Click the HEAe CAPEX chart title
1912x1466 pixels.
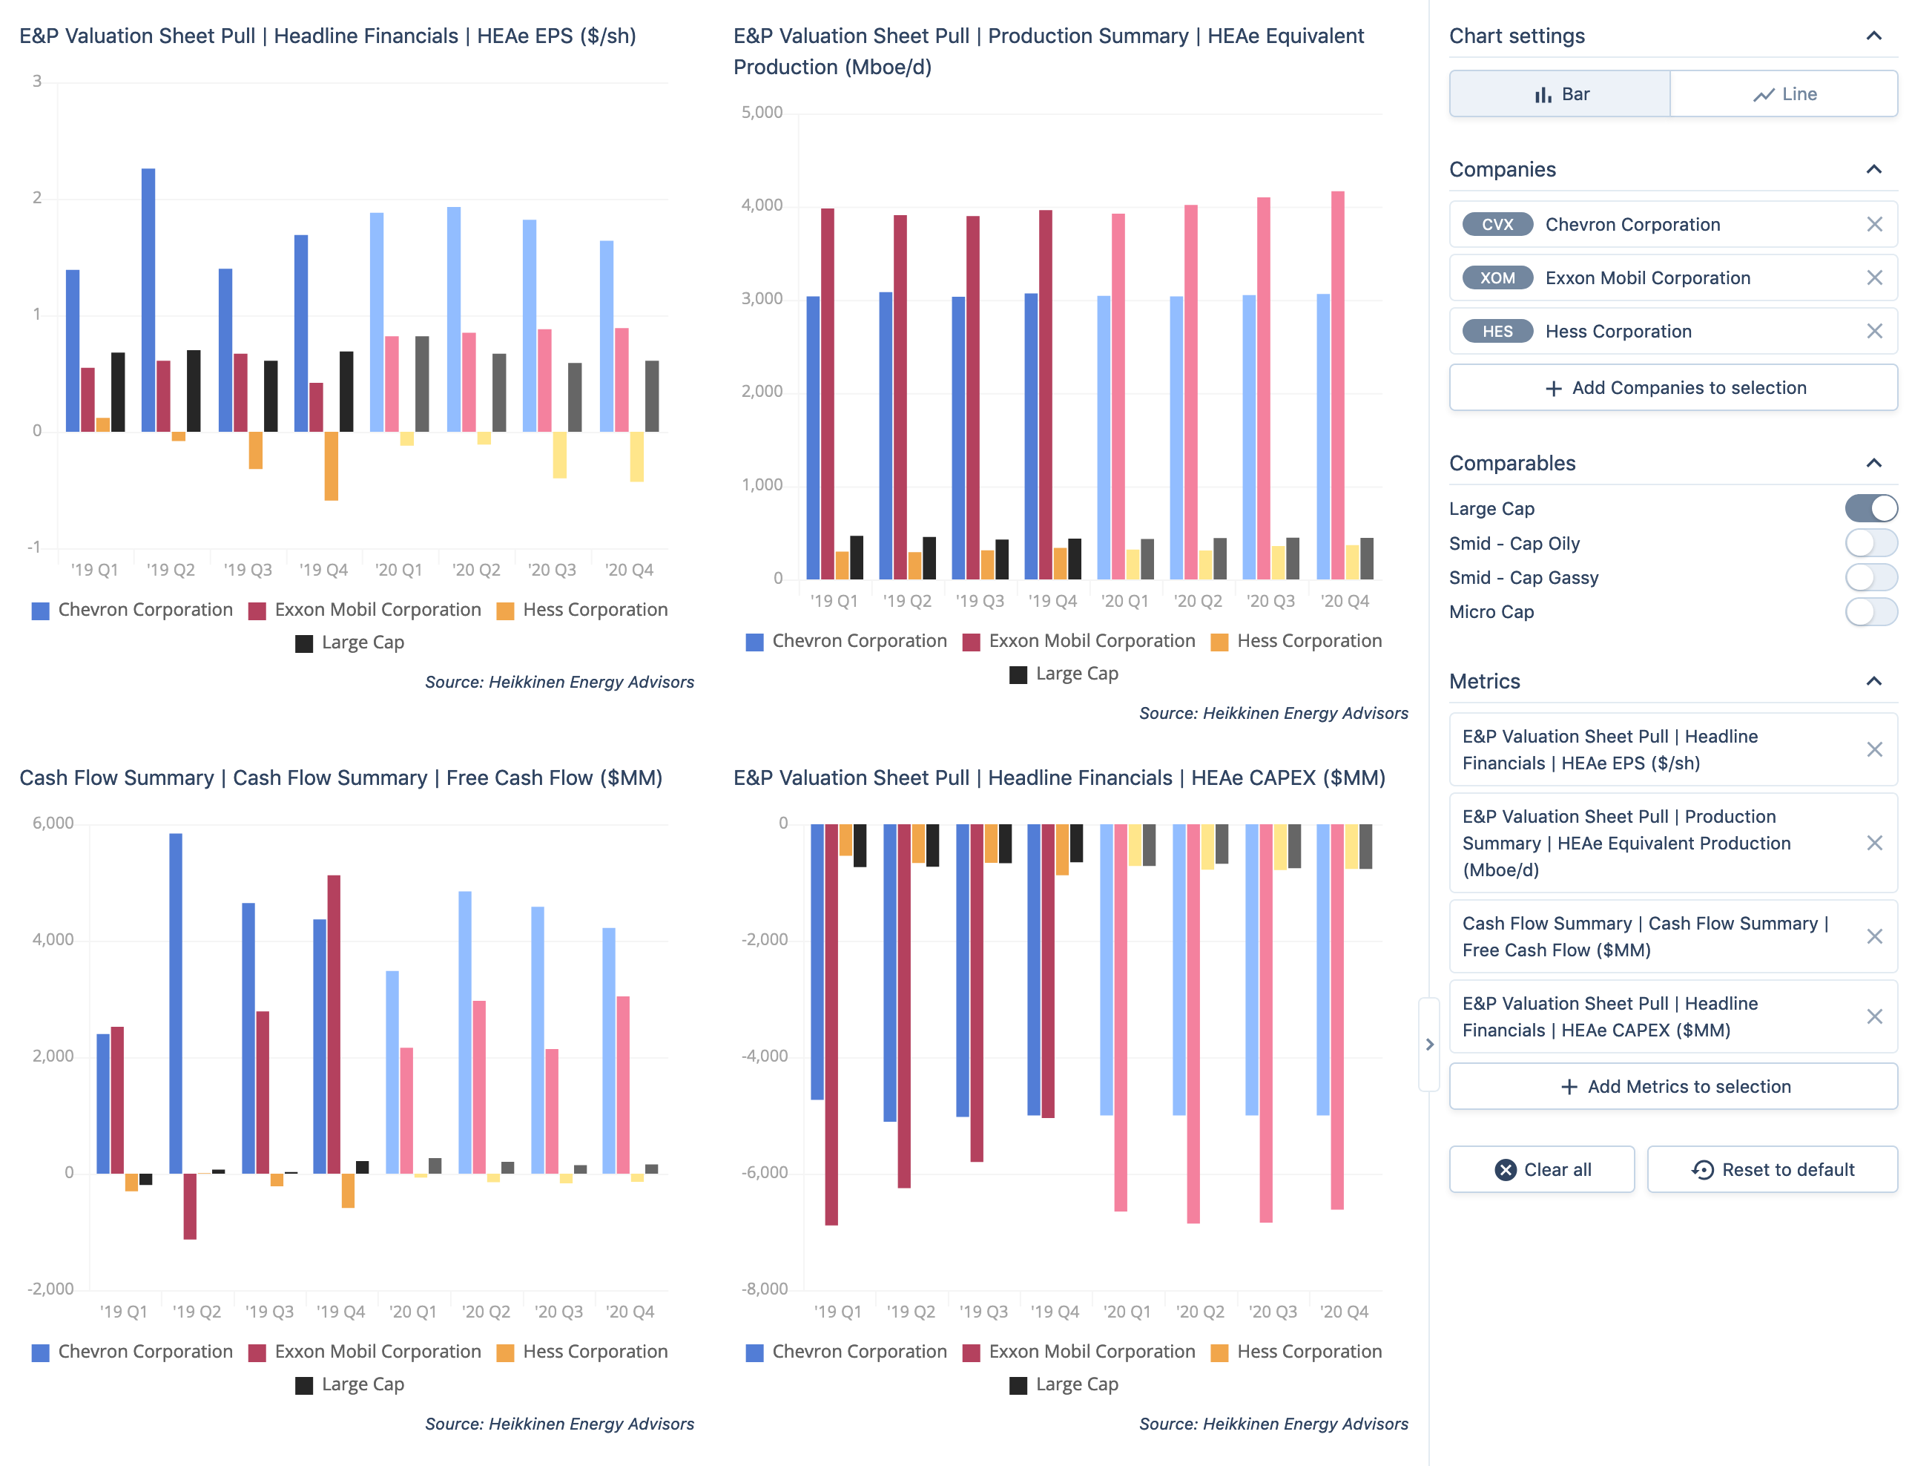(x=1059, y=778)
